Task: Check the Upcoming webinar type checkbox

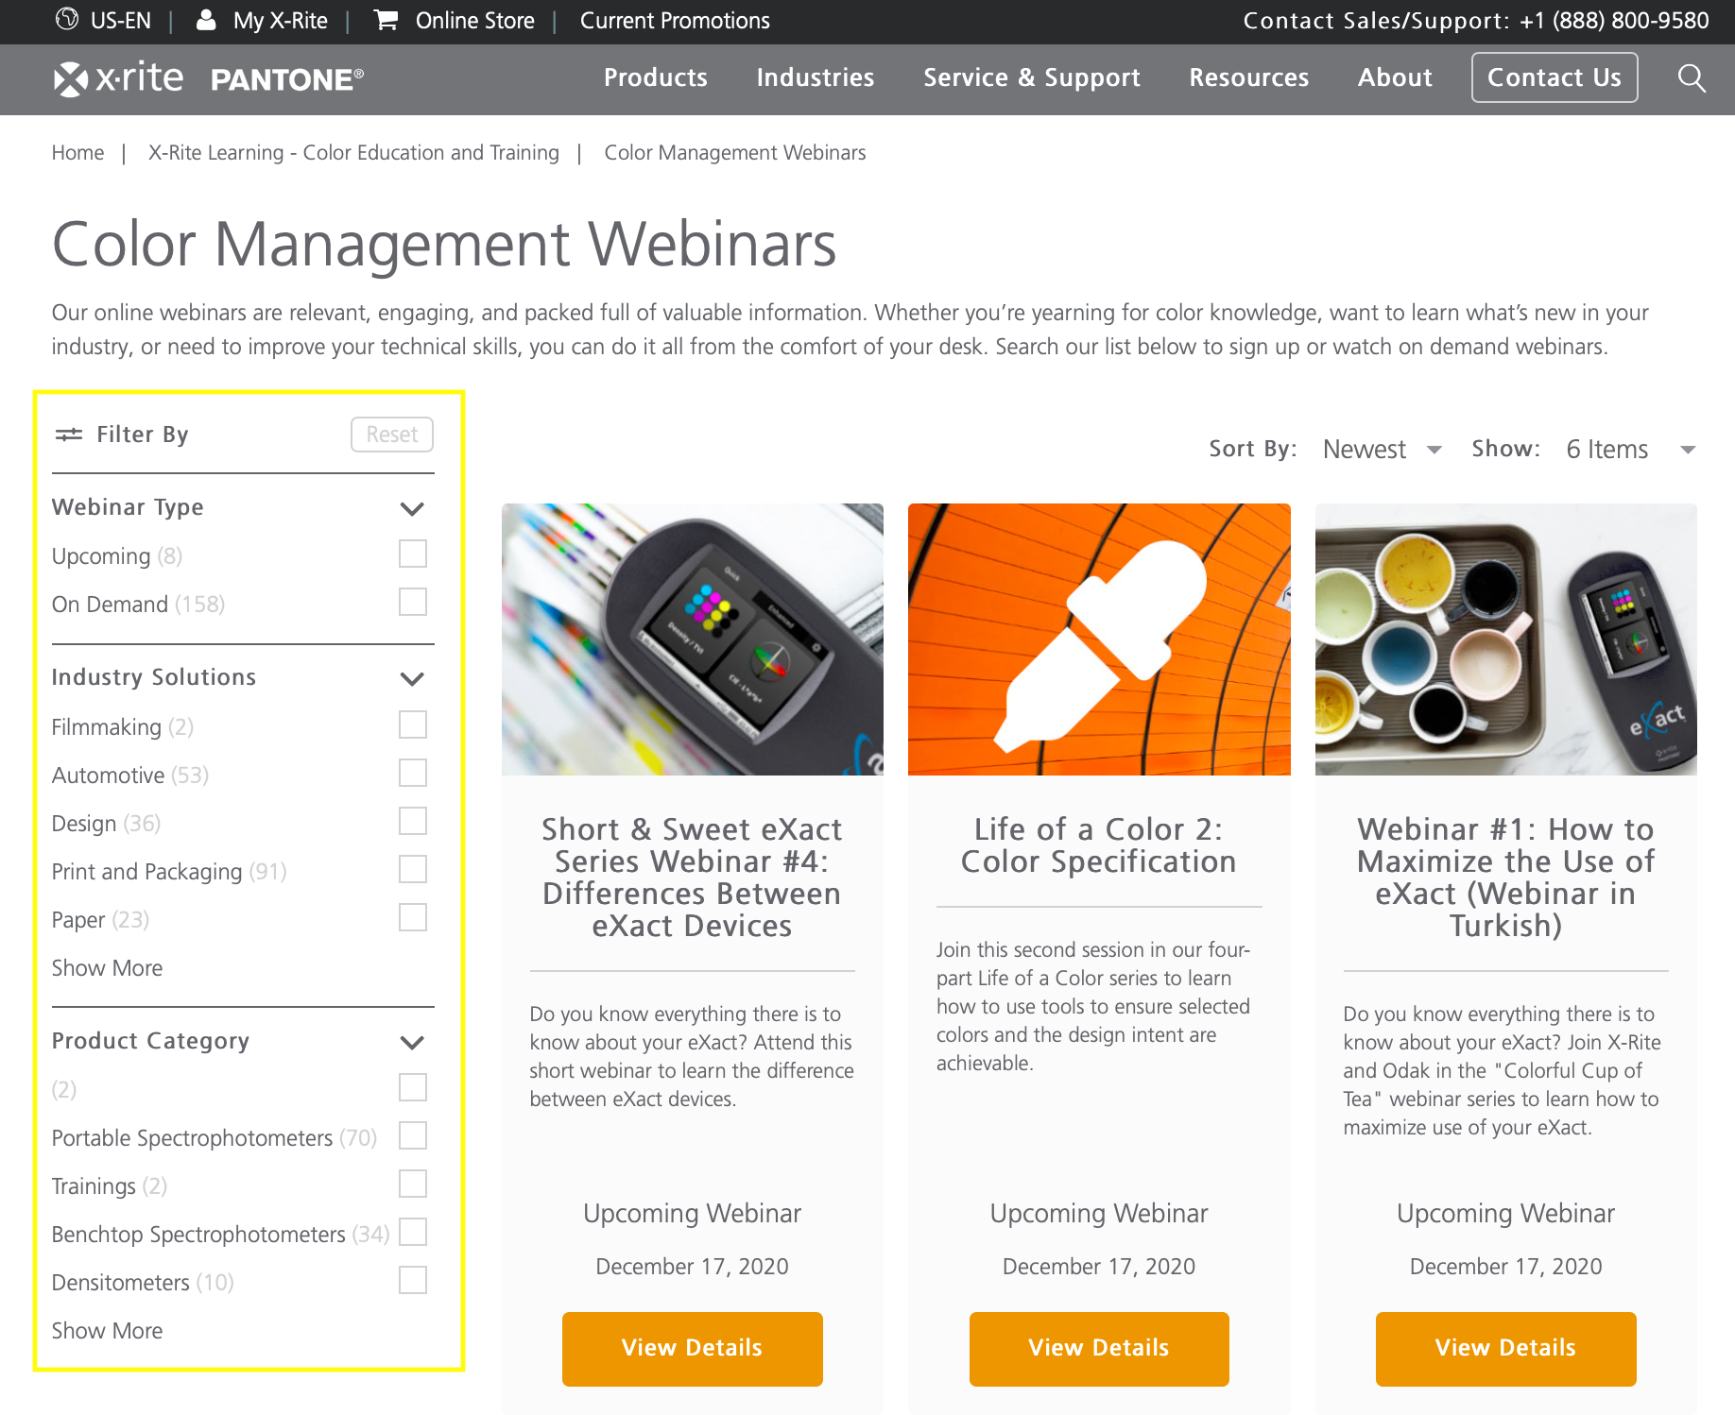Action: [x=413, y=554]
